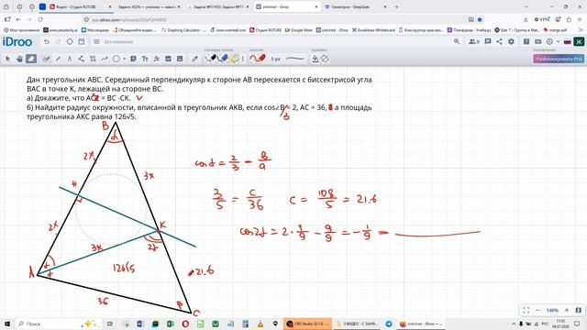Open the board settings gear

511,41
